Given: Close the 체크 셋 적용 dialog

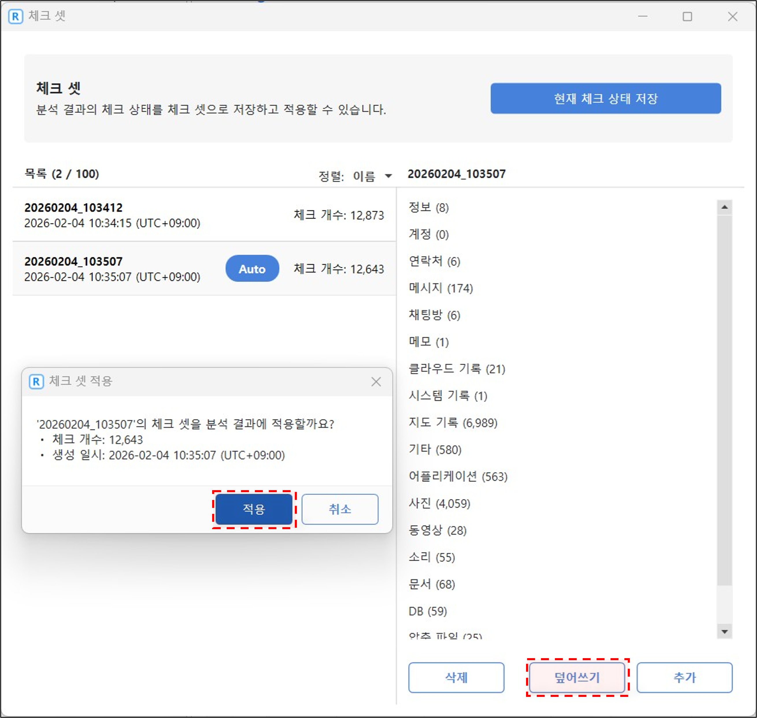Looking at the screenshot, I should point(376,382).
